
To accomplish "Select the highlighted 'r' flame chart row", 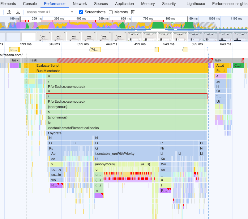I will (126, 96).
